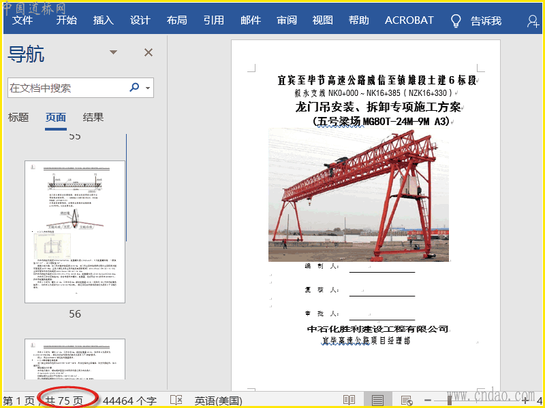Image resolution: width=545 pixels, height=408 pixels.
Task: Click the line (五号梁场 MG80T-24M-9M A3)
Action: pyautogui.click(x=381, y=122)
